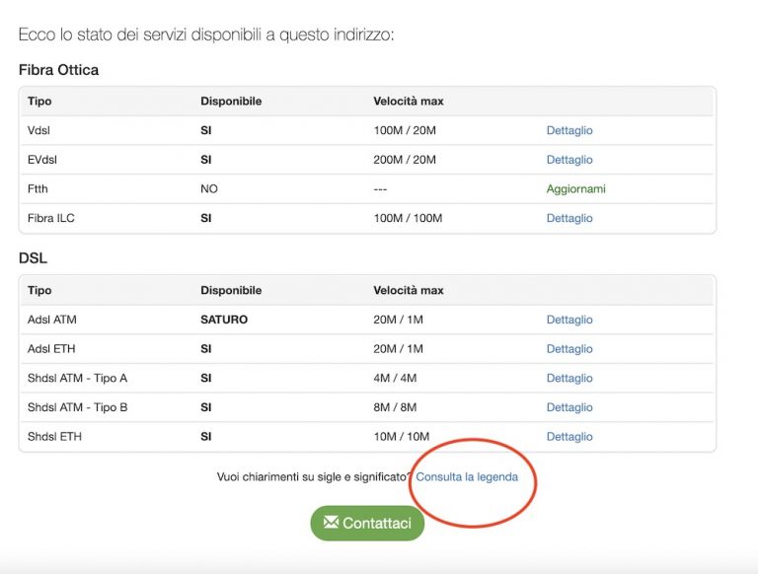Click the NO availability in Ftth row

[209, 189]
